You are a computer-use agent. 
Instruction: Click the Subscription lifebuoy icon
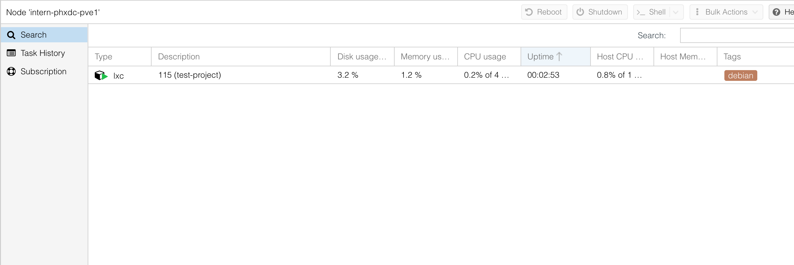pyautogui.click(x=11, y=71)
